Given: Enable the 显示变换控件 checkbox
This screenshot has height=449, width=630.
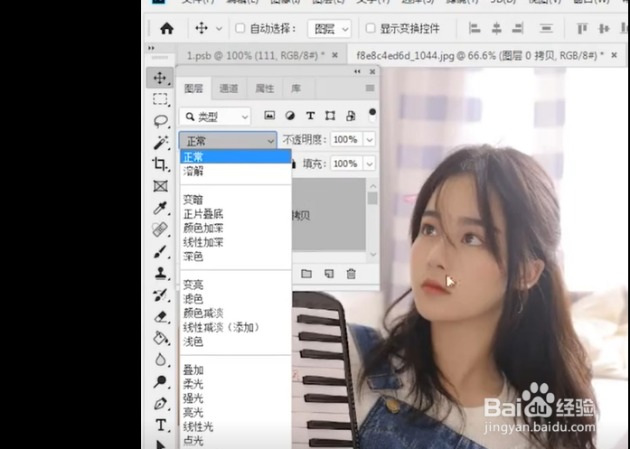Looking at the screenshot, I should pyautogui.click(x=371, y=28).
